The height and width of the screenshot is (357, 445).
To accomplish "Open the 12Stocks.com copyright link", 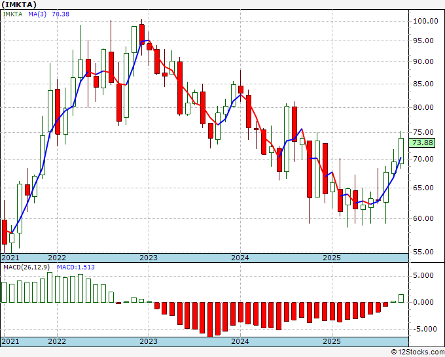I will click(x=418, y=352).
